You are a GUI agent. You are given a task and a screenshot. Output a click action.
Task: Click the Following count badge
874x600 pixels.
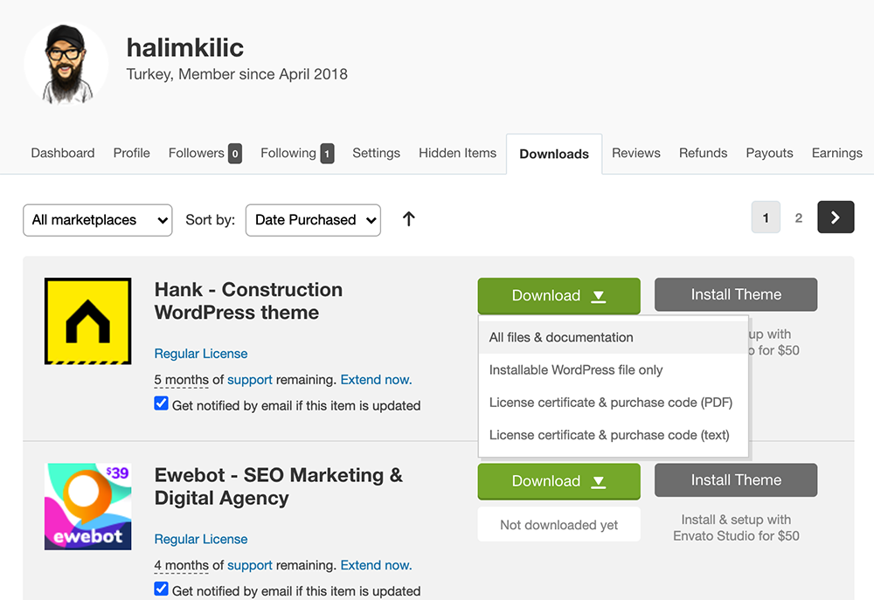(x=327, y=153)
